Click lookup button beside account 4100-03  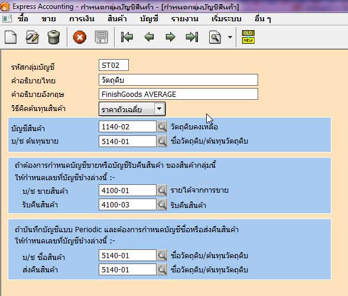pos(162,204)
